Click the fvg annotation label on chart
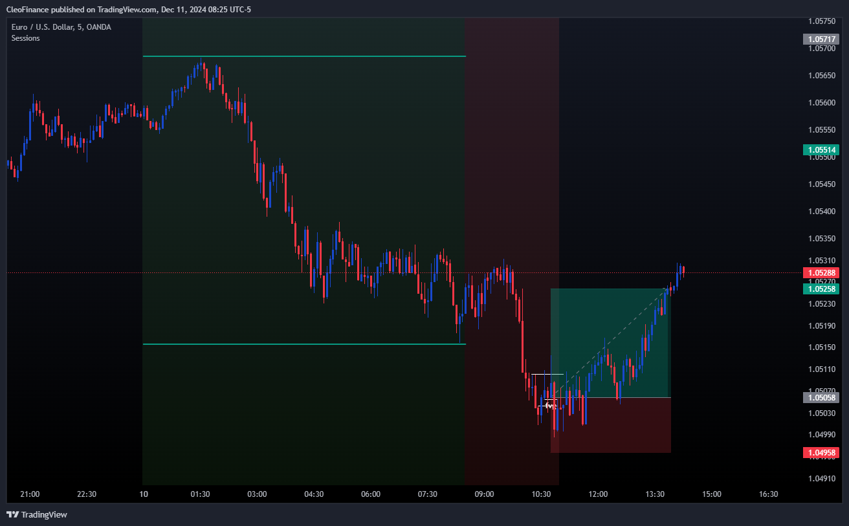 pos(550,405)
